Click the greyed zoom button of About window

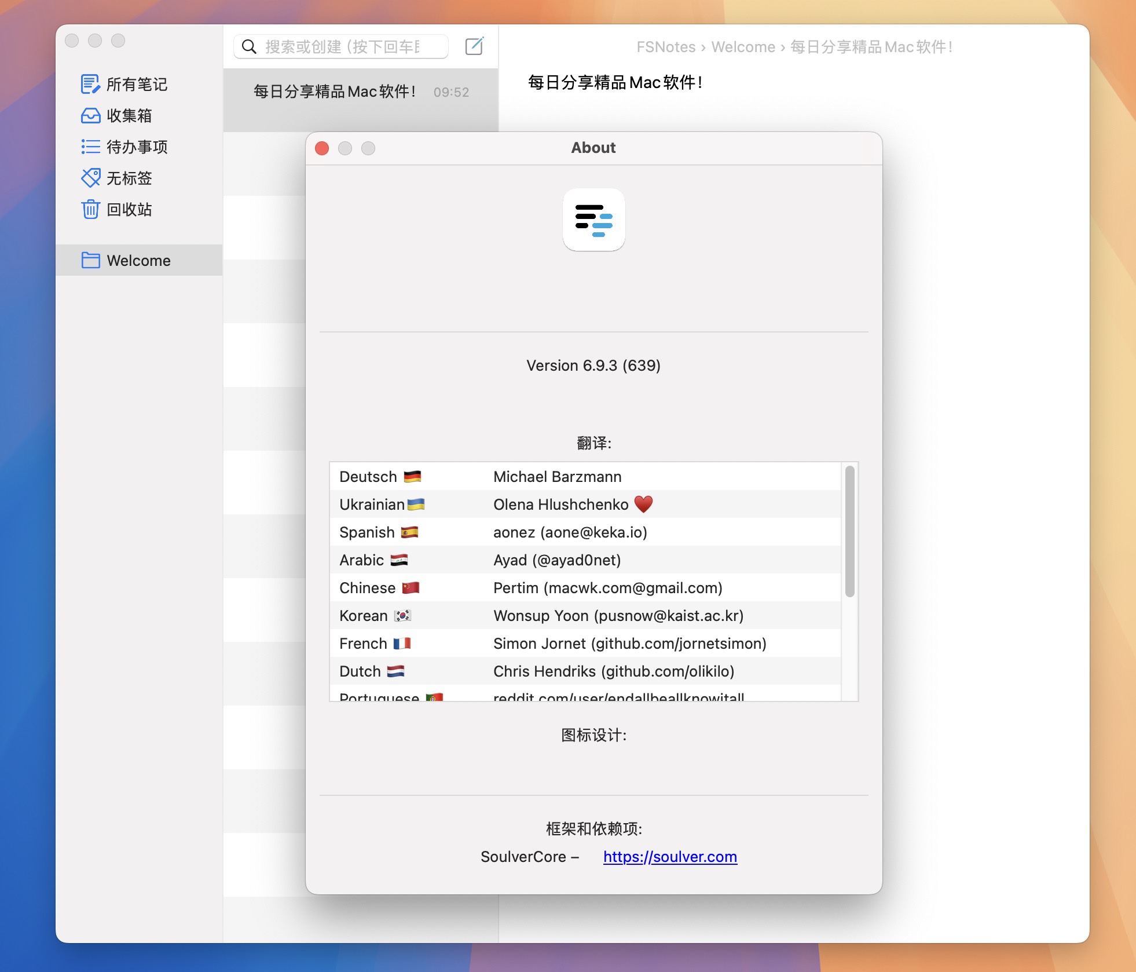[x=368, y=148]
